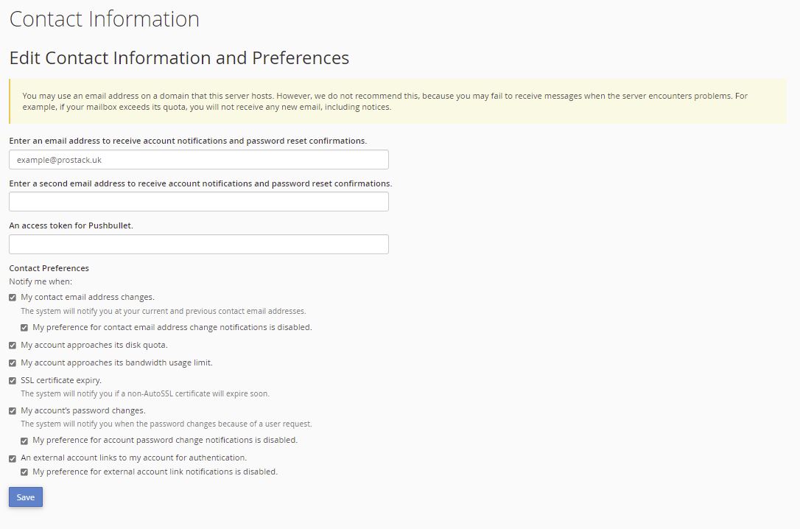This screenshot has width=800, height=529.
Task: Toggle external account link notifications disabled checkbox
Action: point(24,472)
